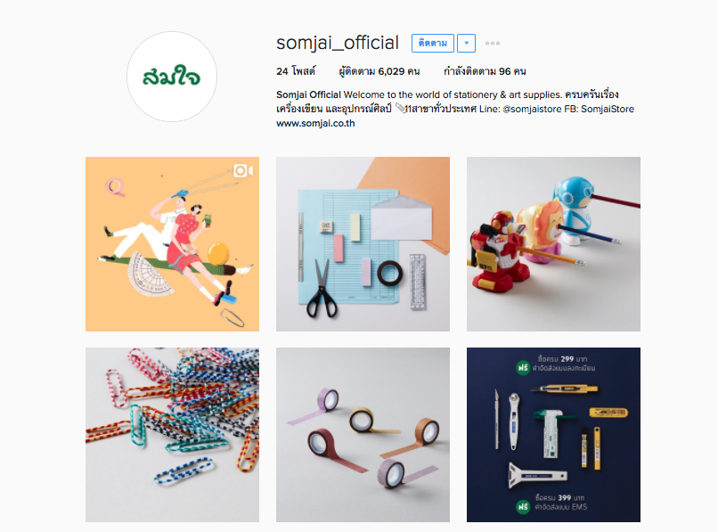
Task: Expand the suggested accounts dropdown arrow
Action: tap(466, 43)
